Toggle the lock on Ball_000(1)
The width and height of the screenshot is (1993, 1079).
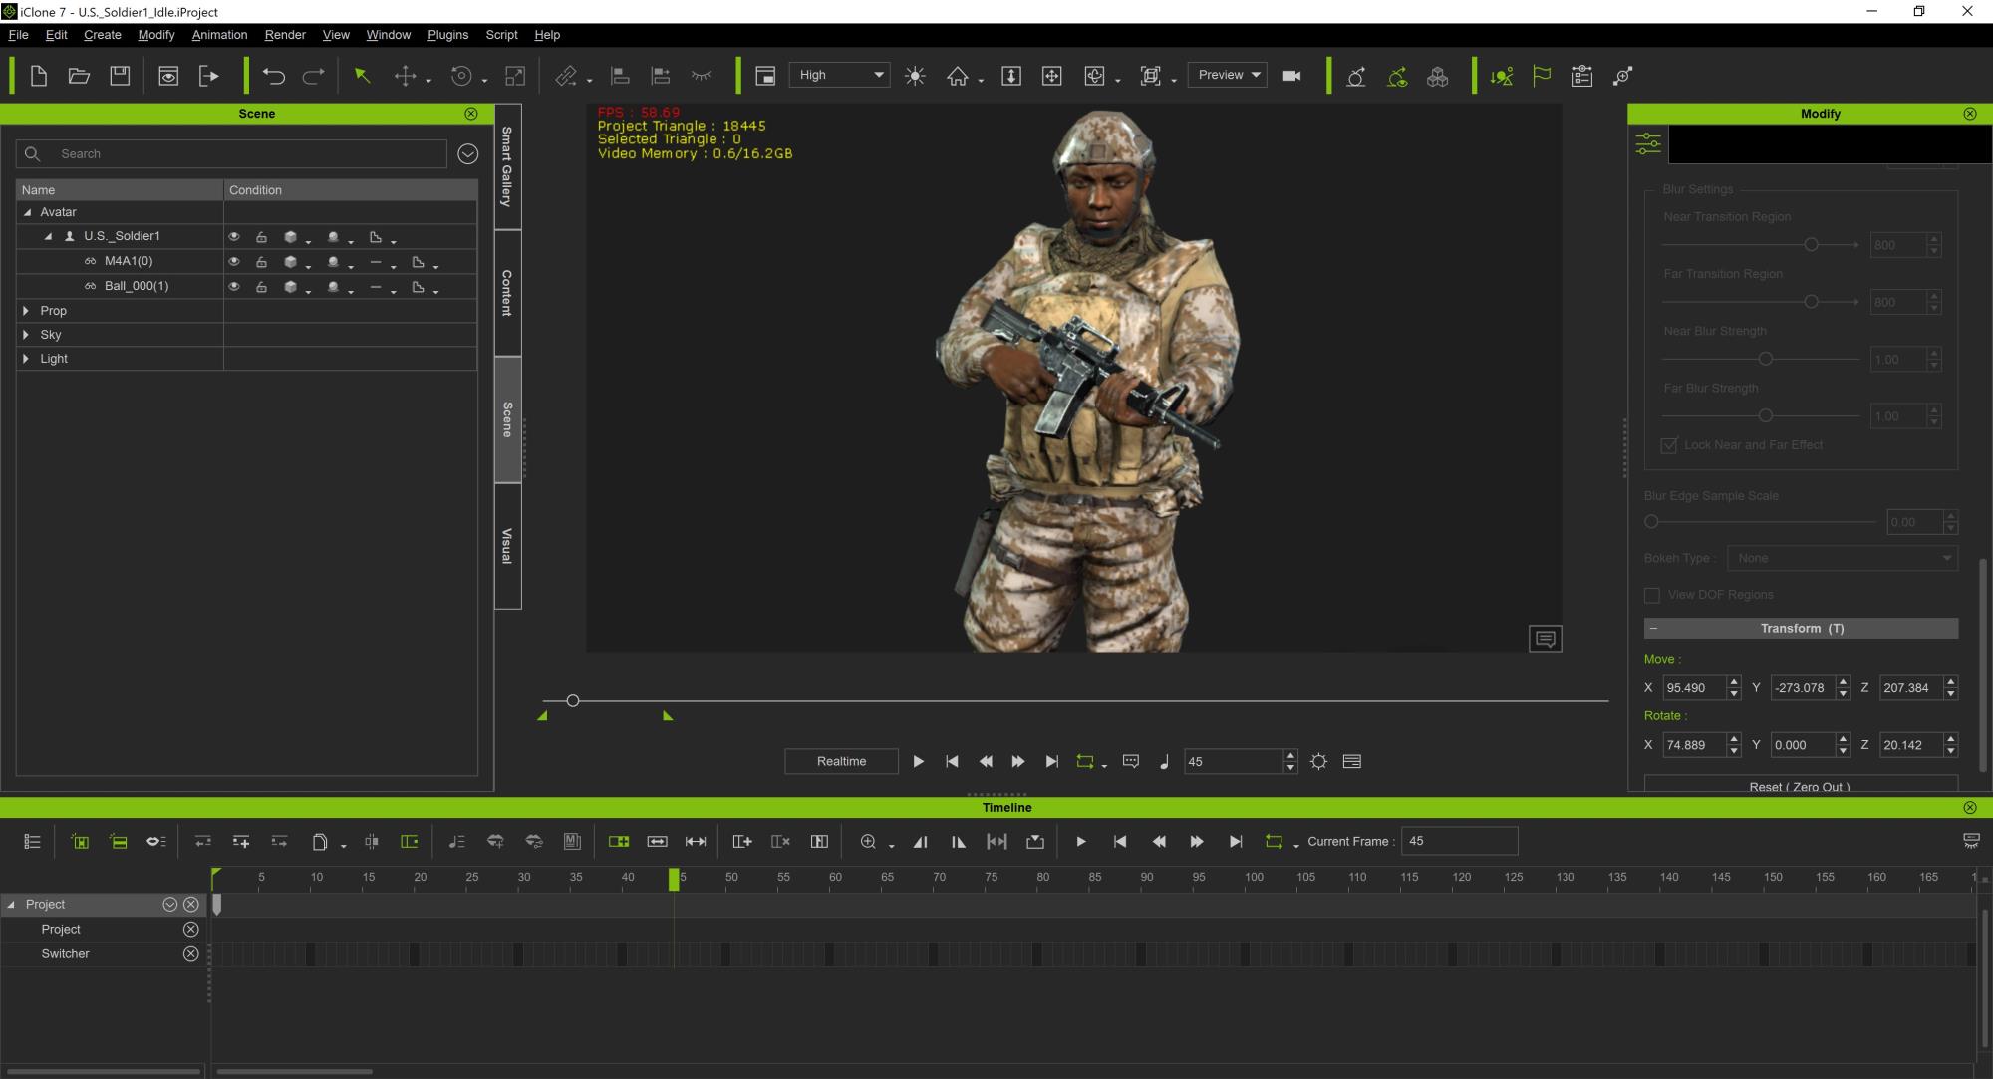click(x=261, y=287)
